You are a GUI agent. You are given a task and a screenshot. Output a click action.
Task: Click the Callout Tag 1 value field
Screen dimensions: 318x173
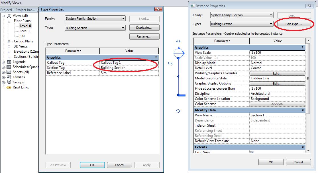129,63
